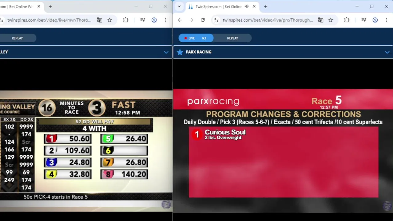The width and height of the screenshot is (393, 221).
Task: Mute tab audio speaker icon in right window
Action: click(247, 6)
